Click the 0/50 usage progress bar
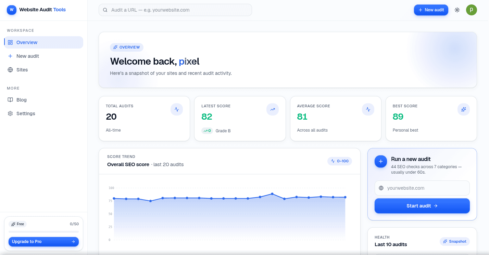This screenshot has width=489, height=255. [43, 232]
